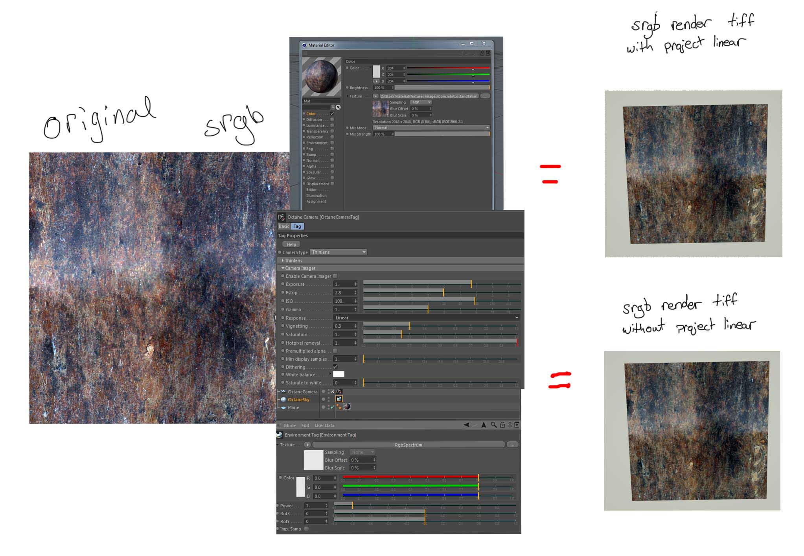Click the material tag sphere on Plane
Screen dimensions: 804x556
(x=347, y=407)
